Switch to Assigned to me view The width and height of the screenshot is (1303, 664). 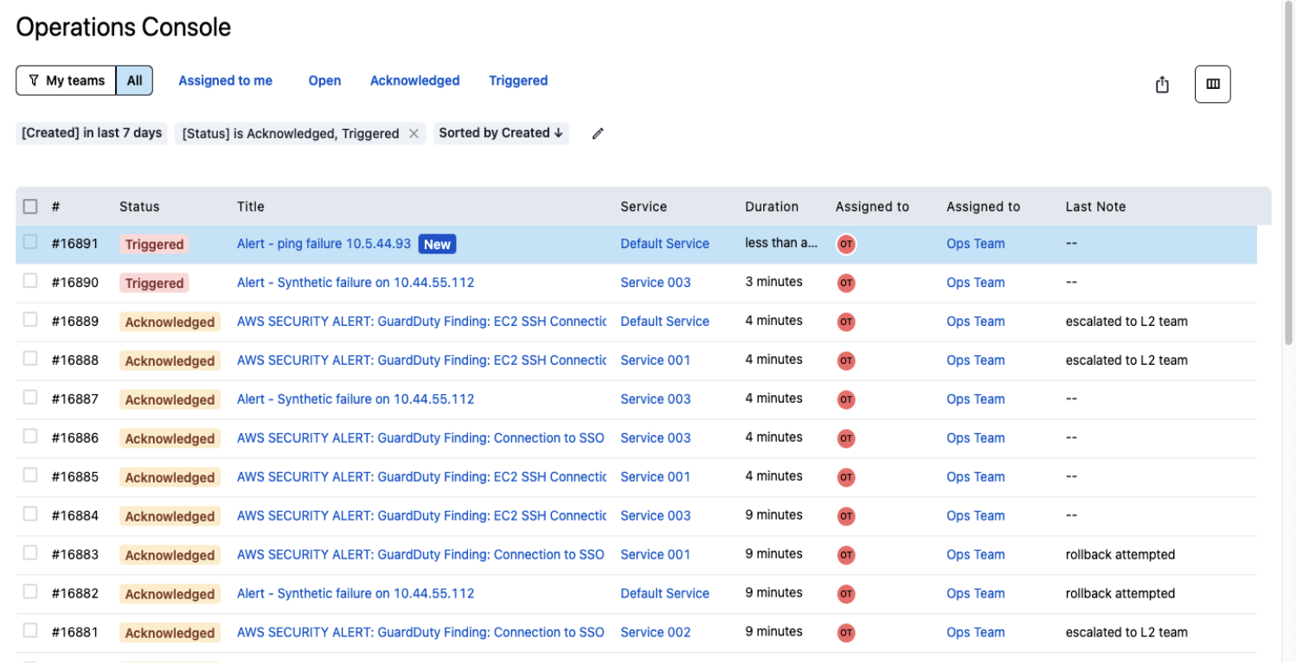(x=225, y=80)
